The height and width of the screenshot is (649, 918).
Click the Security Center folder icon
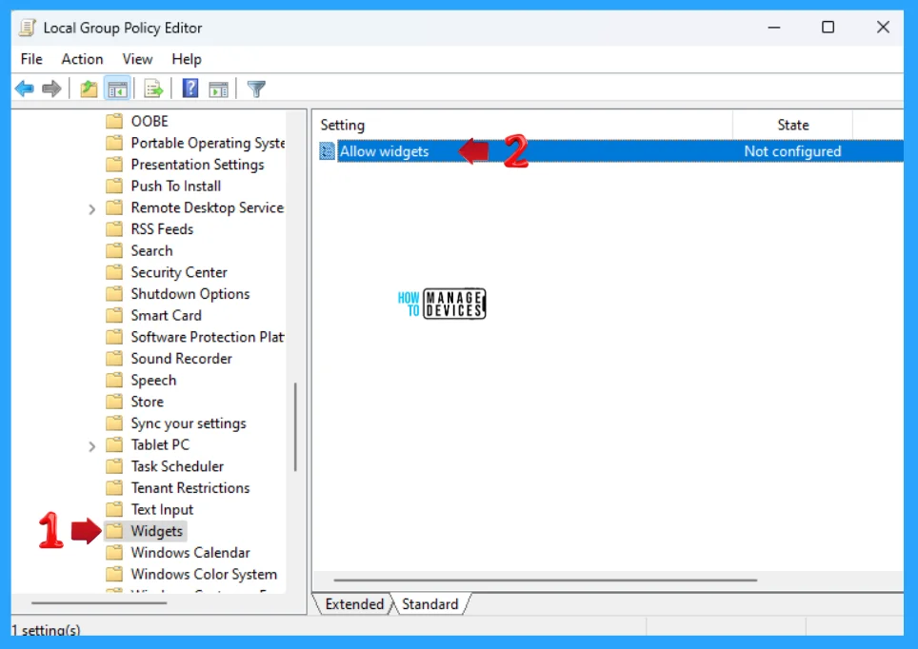114,272
